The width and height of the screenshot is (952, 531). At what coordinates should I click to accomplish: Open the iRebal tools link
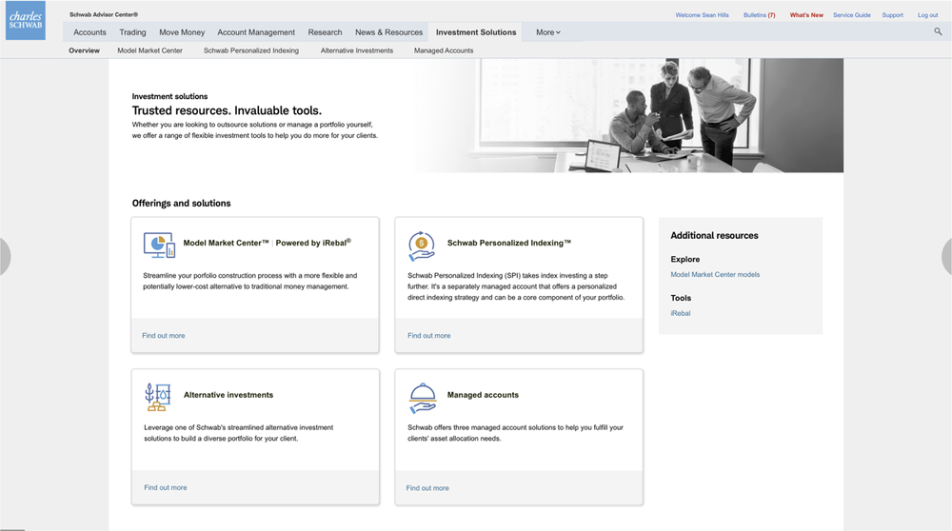click(681, 313)
